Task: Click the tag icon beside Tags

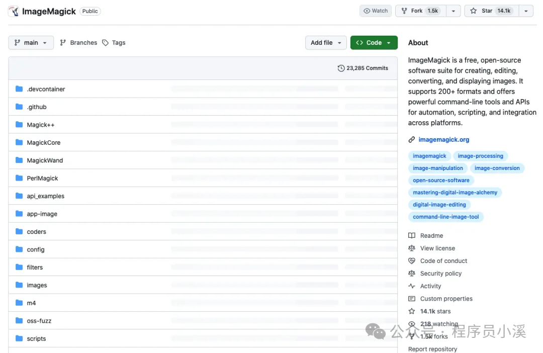Action: tap(105, 43)
